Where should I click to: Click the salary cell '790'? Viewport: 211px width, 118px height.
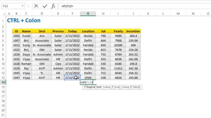click(103, 36)
